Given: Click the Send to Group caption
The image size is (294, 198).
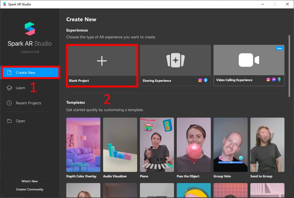Looking at the screenshot, I should coord(261,176).
